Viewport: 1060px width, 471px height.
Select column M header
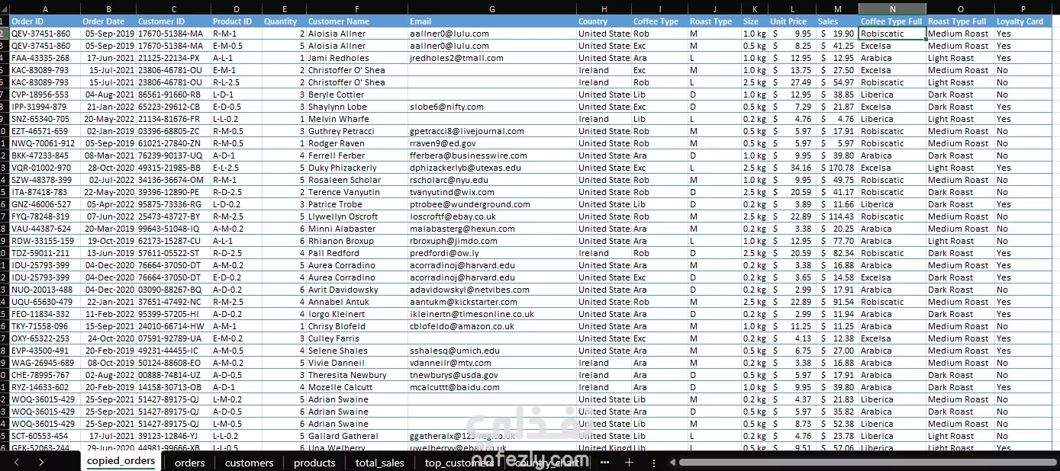click(837, 9)
